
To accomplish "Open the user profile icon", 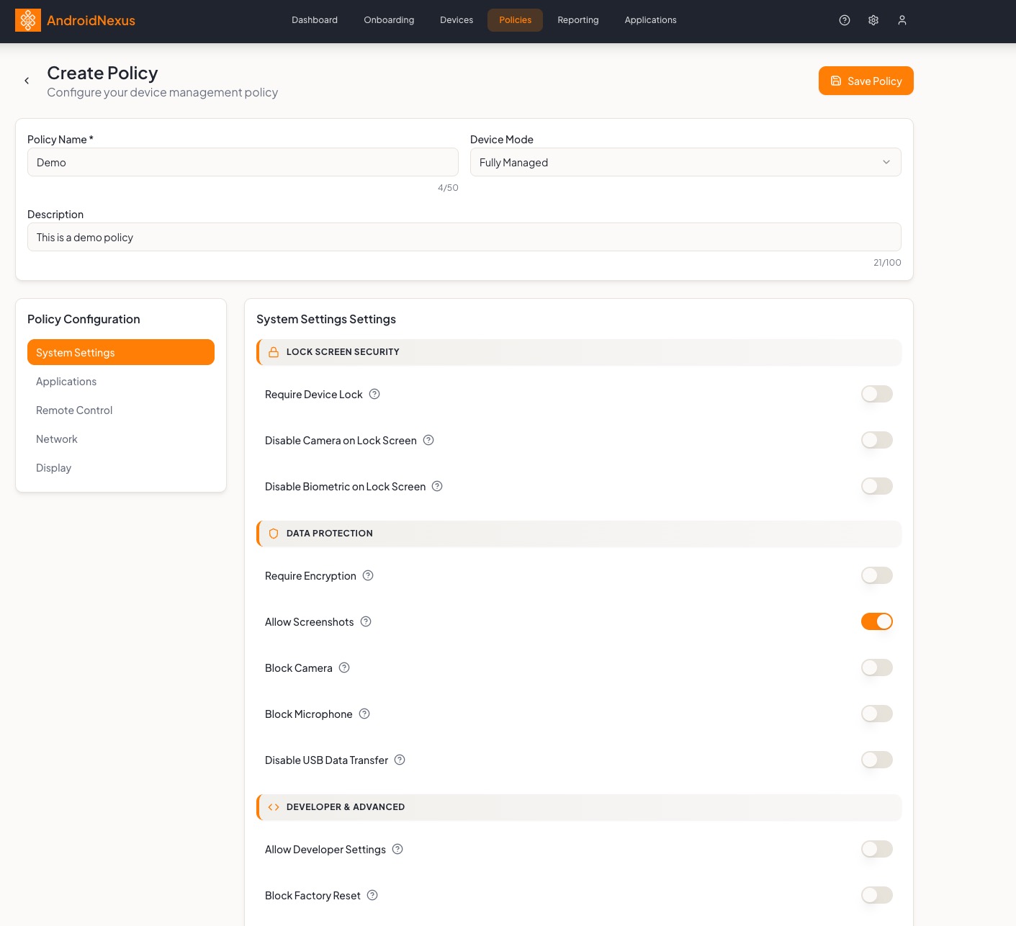I will coord(902,20).
